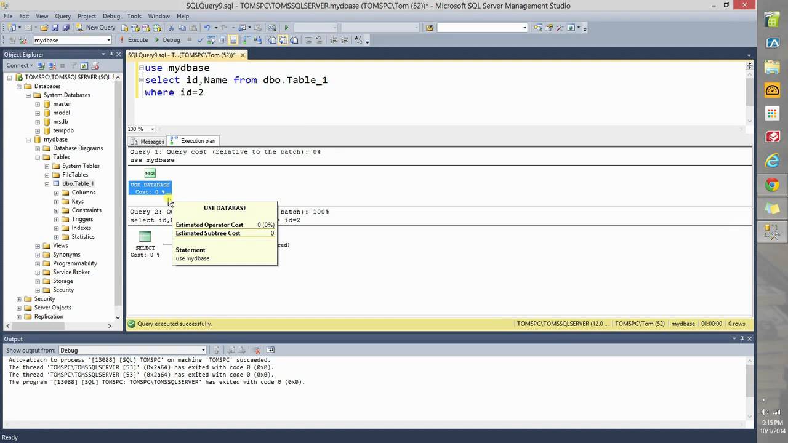The width and height of the screenshot is (788, 443).
Task: Select the Database Diagrams tree item
Action: coord(78,148)
